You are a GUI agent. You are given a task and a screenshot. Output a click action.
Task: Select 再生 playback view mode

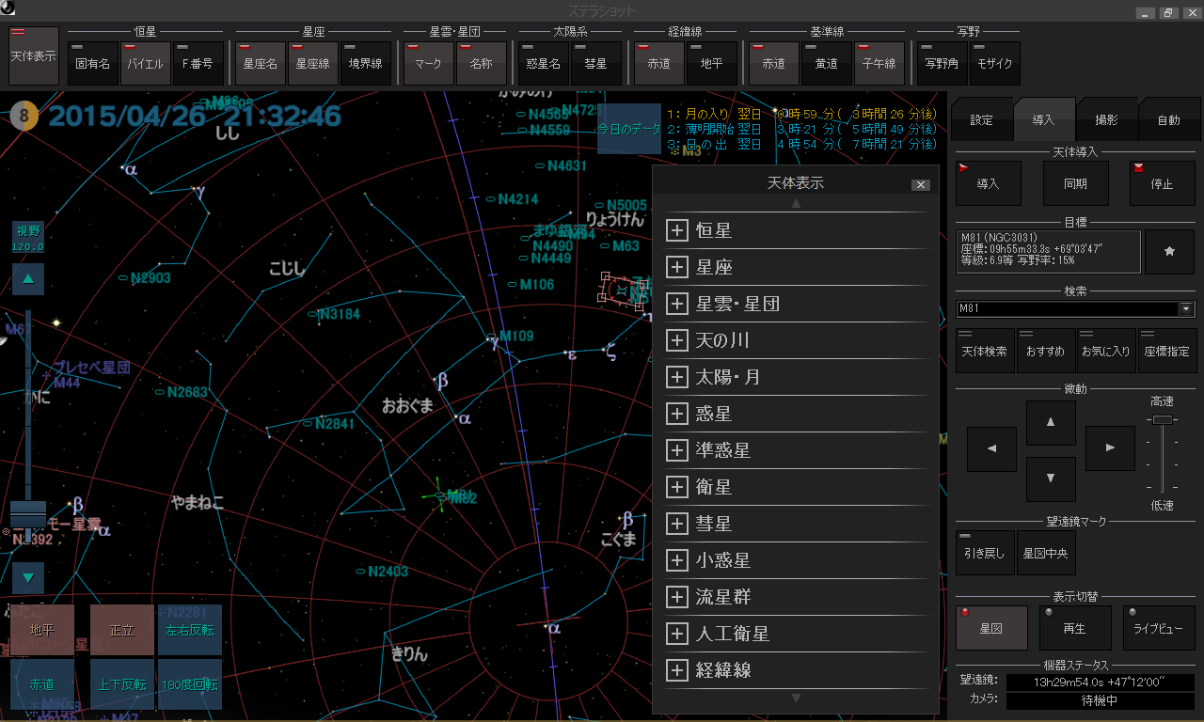(1075, 628)
